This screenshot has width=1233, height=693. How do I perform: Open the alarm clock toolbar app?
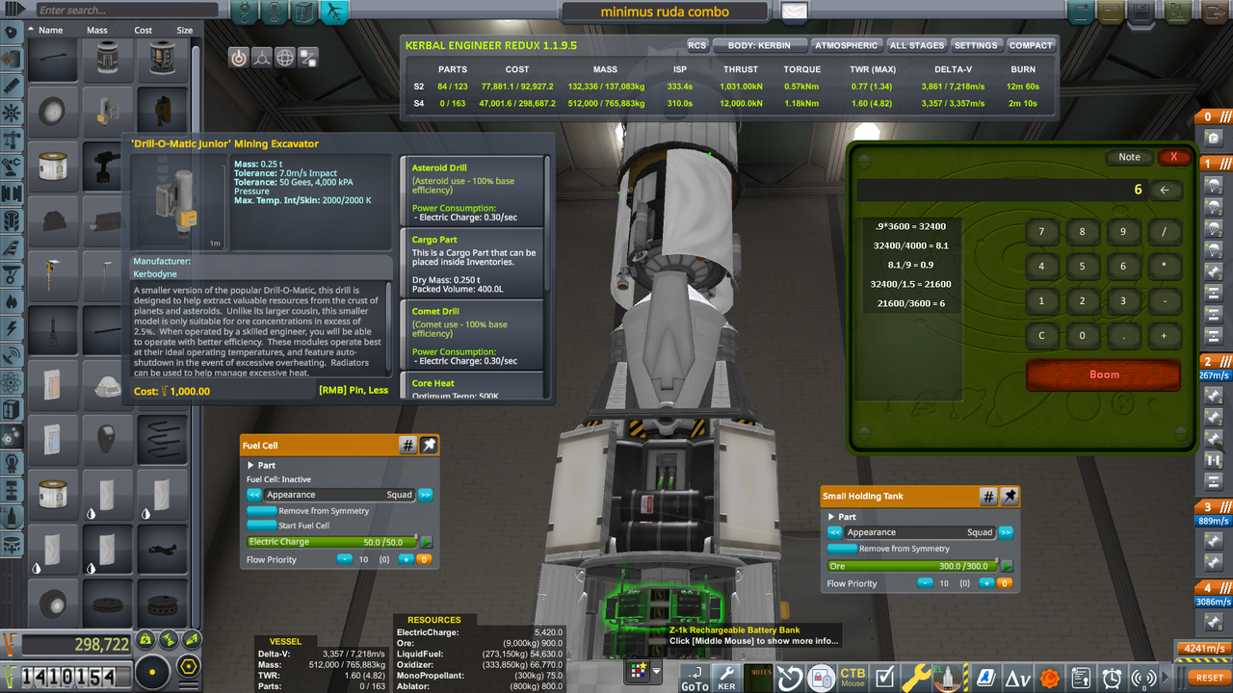[1113, 678]
